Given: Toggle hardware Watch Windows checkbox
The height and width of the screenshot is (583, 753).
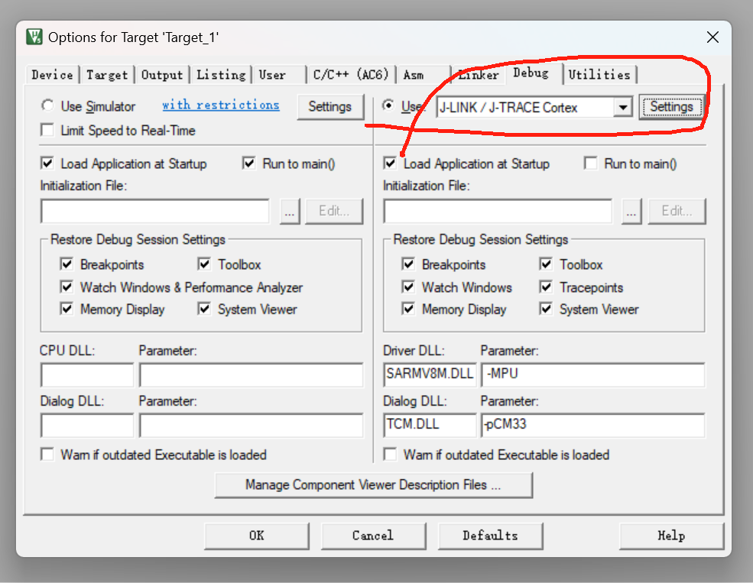Looking at the screenshot, I should [x=408, y=287].
